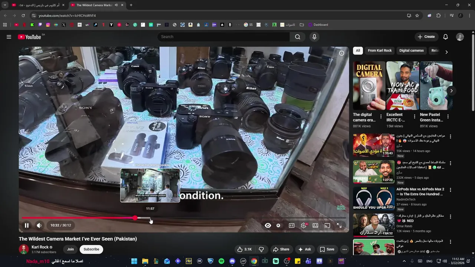Select the Digital cameras chip
This screenshot has width=475, height=267.
[x=412, y=50]
